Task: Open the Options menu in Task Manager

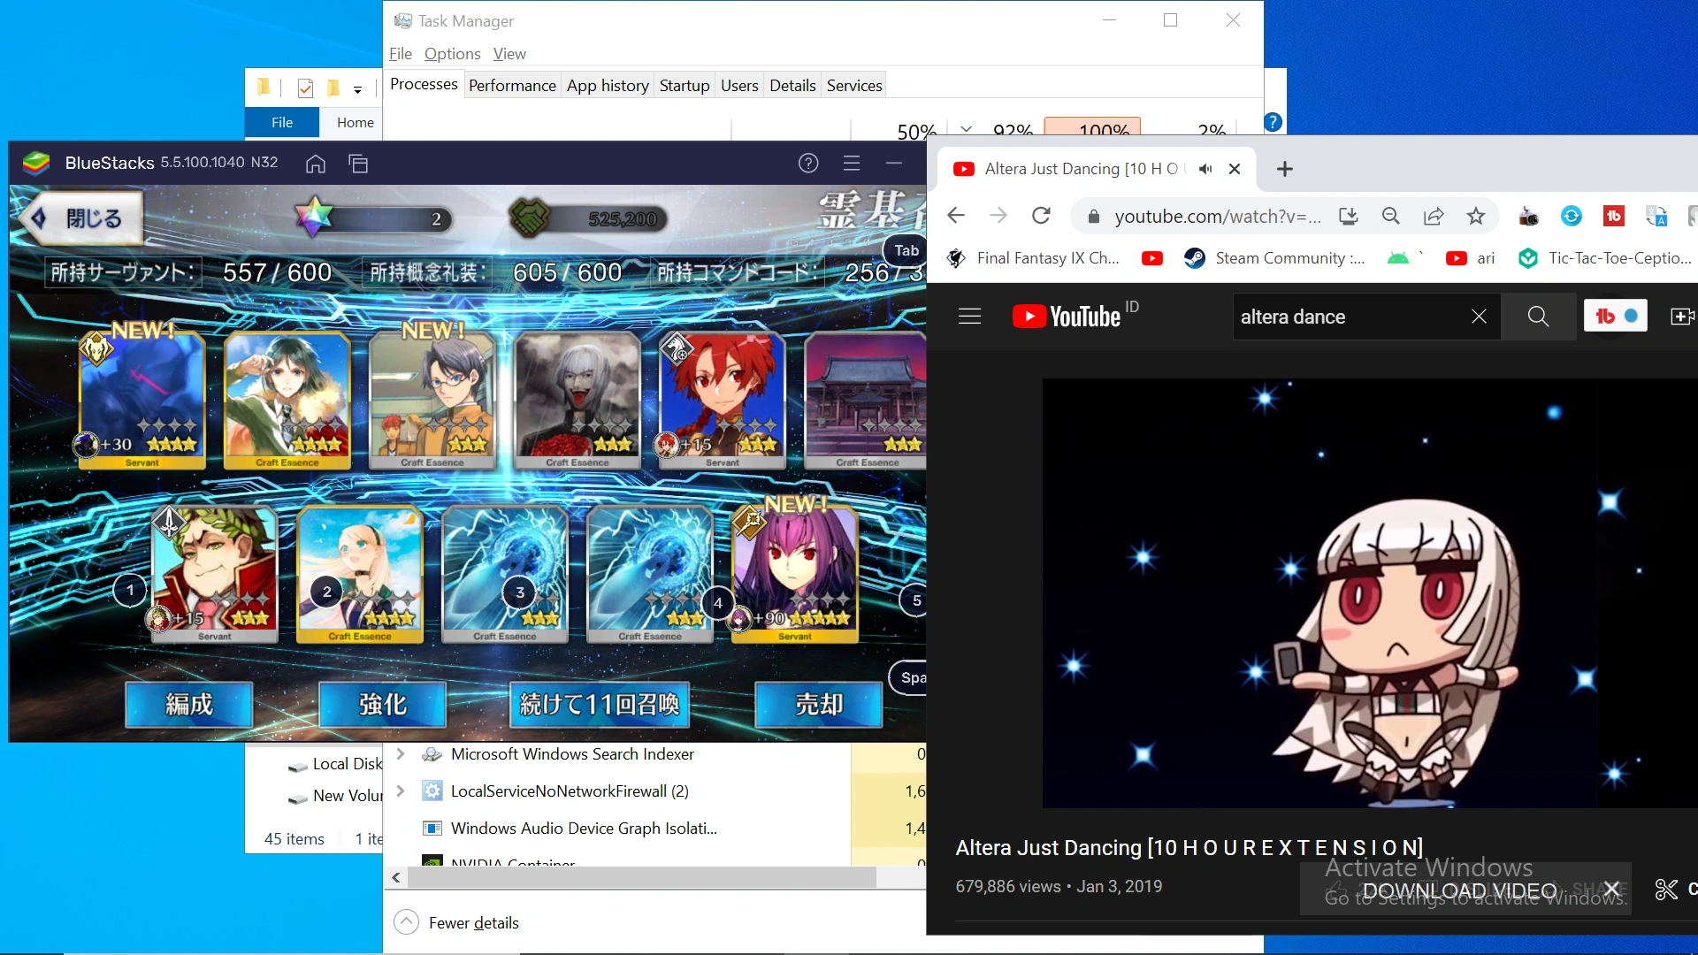Action: tap(452, 53)
